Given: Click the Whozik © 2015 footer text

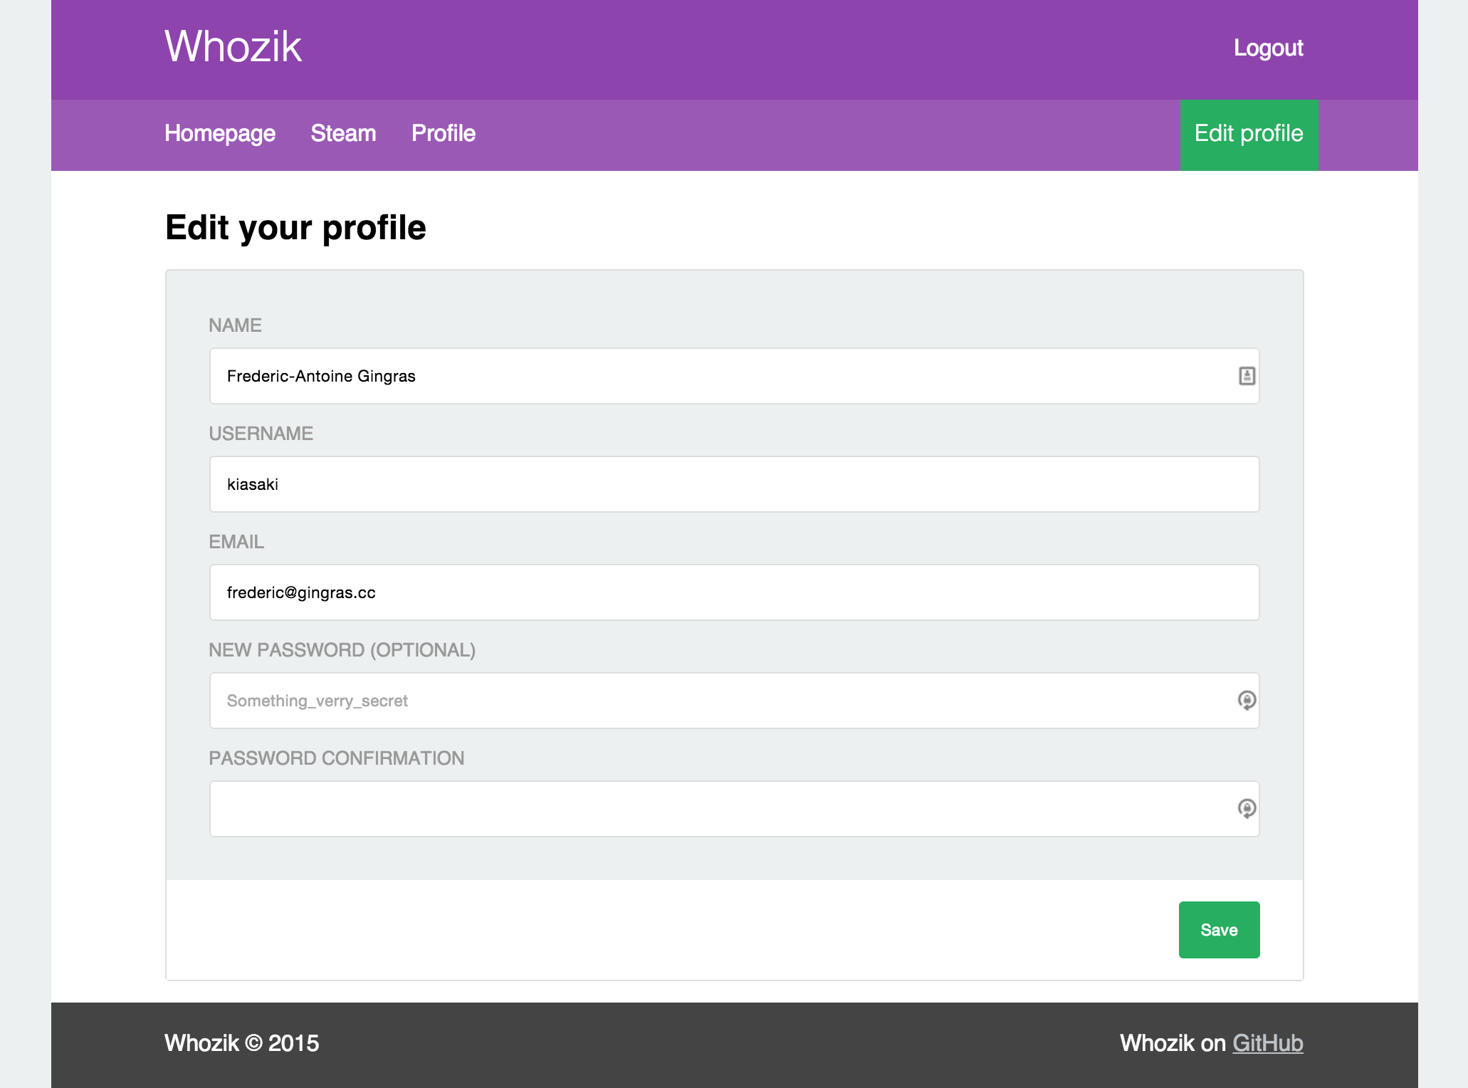Looking at the screenshot, I should 241,1043.
